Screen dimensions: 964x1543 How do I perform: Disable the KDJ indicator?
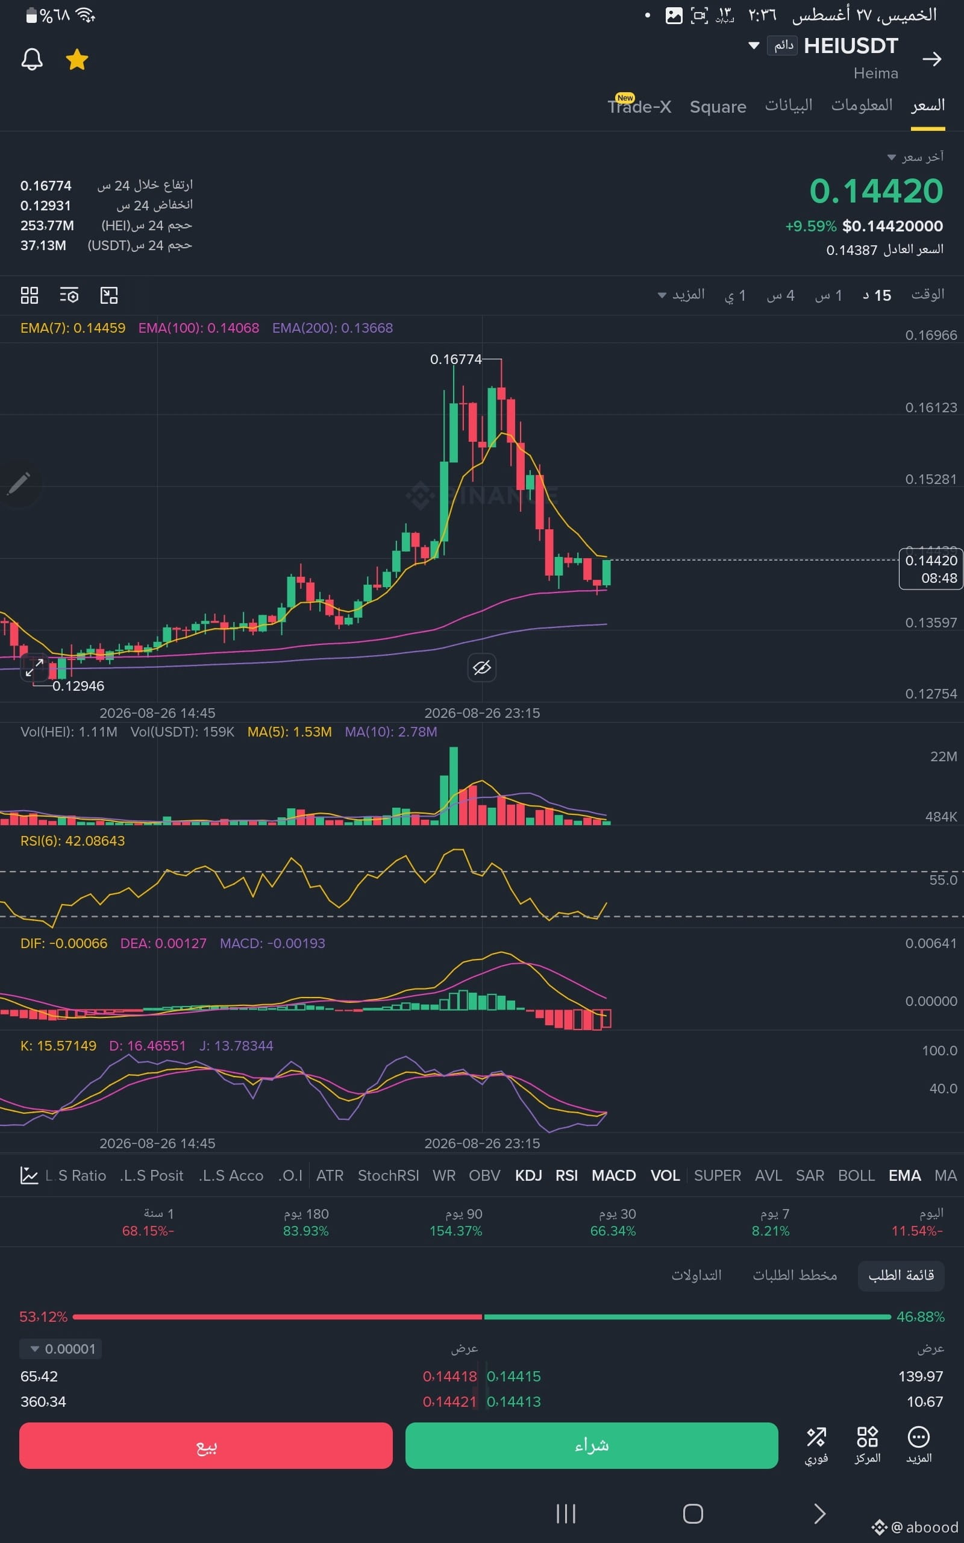tap(528, 1175)
